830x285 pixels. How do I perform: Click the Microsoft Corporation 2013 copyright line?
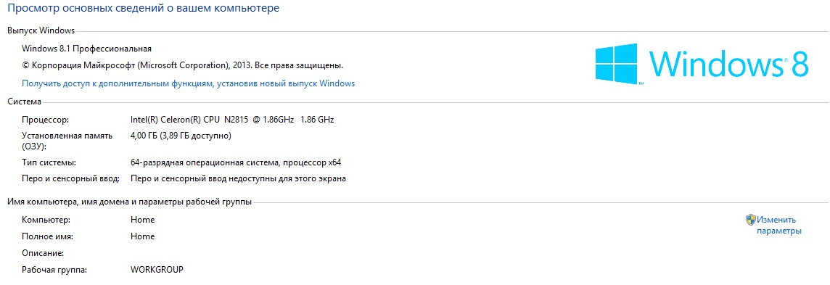coord(183,66)
